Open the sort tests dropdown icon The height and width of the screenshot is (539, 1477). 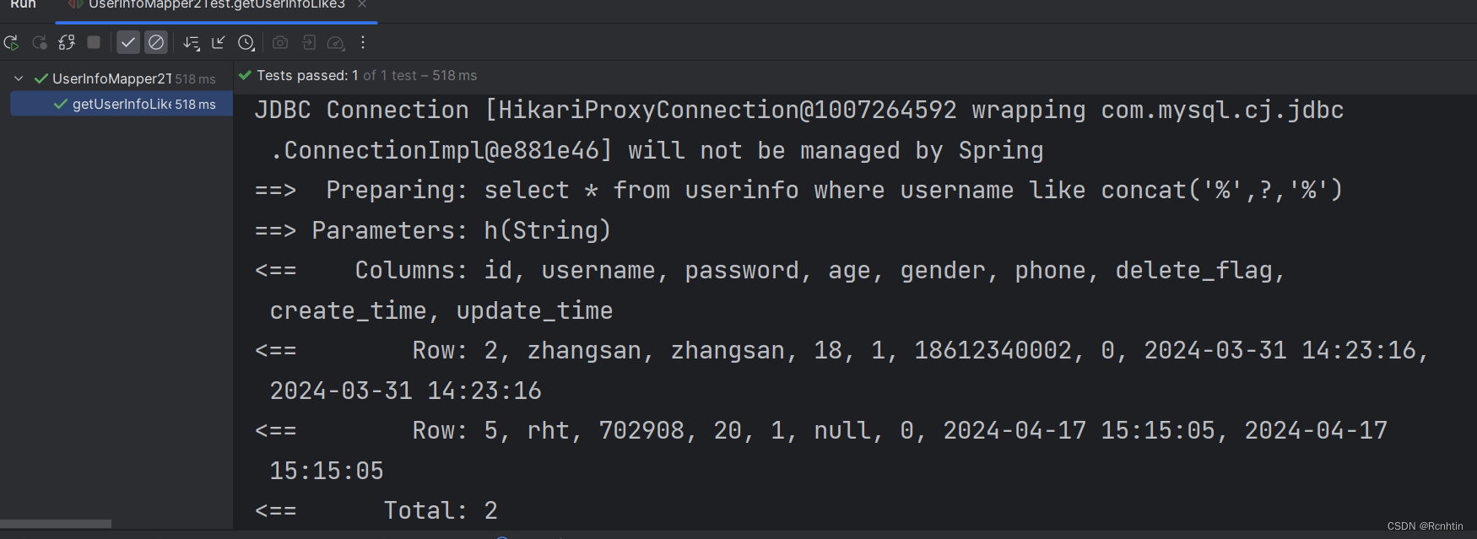[x=192, y=42]
